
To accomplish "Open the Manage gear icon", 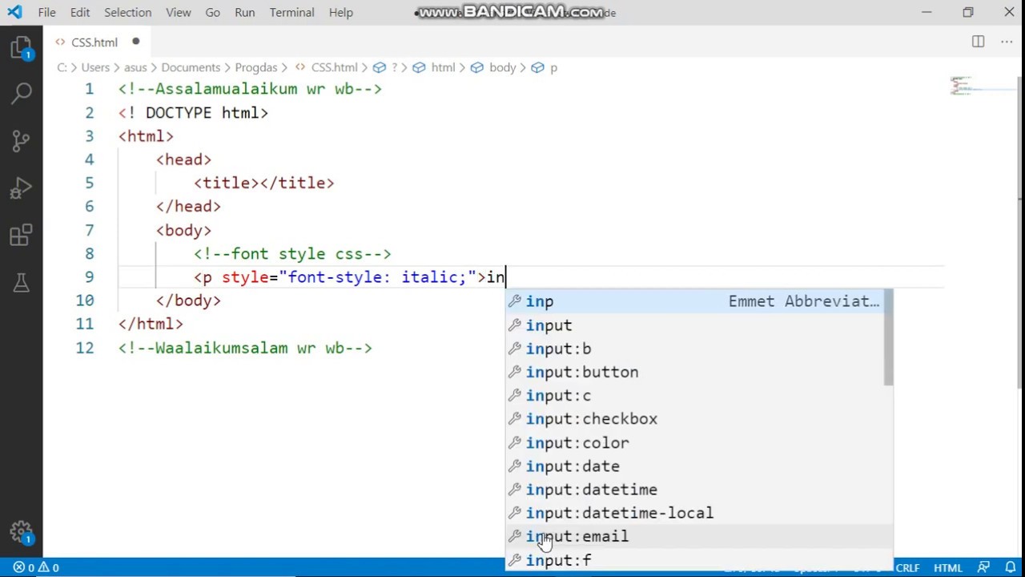I will pos(21,531).
